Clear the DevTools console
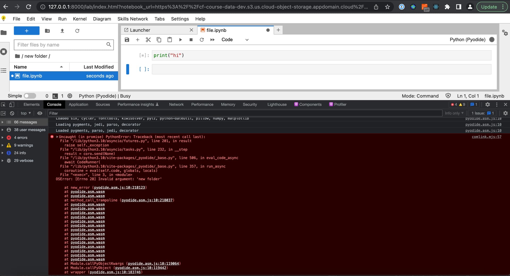Image resolution: width=510 pixels, height=276 pixels. [x=12, y=113]
